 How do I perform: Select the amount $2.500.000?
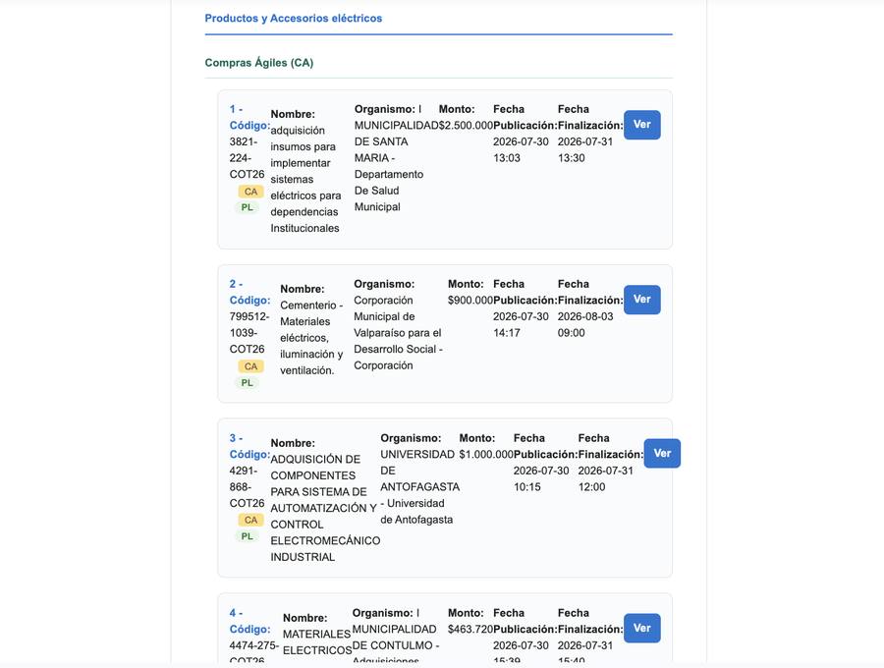pos(466,125)
